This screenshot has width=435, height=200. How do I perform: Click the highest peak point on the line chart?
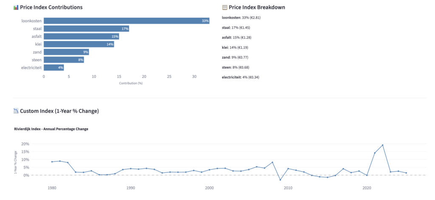click(383, 145)
